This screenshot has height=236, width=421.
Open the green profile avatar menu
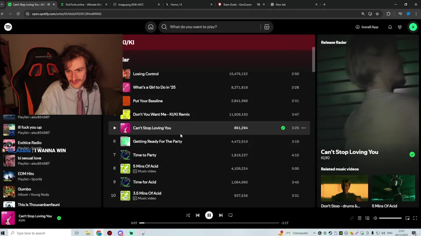(413, 27)
